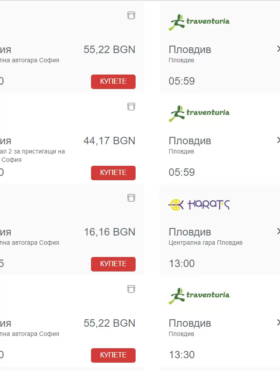Click the seat icon on the topmost 55,22 BGN trip
Screen dimensions: 280x371
pyautogui.click(x=131, y=15)
